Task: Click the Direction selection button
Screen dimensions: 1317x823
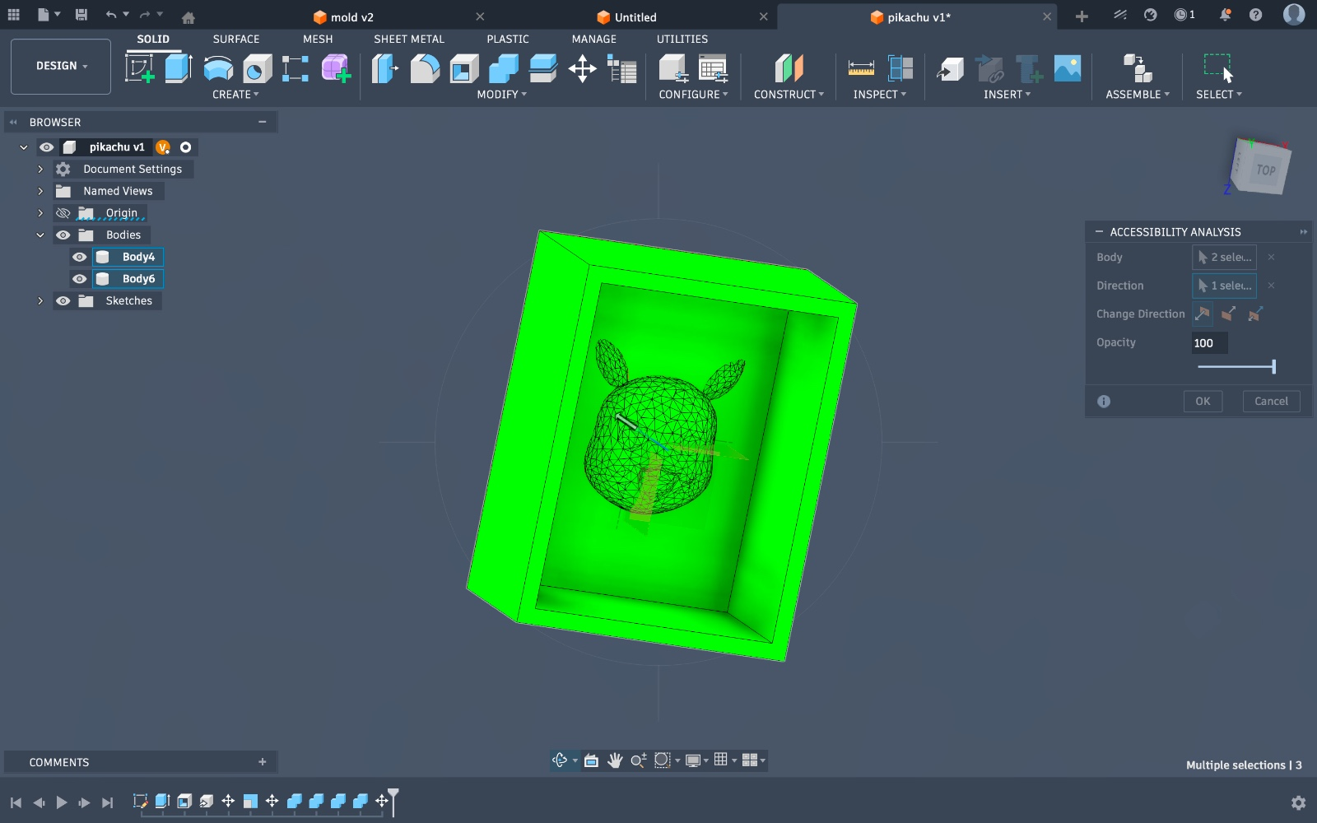Action: point(1224,286)
